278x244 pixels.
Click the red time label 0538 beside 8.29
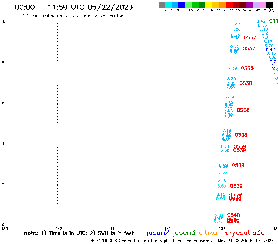point(246,83)
